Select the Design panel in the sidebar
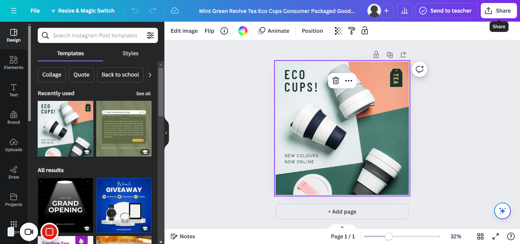520x244 pixels. 14,35
